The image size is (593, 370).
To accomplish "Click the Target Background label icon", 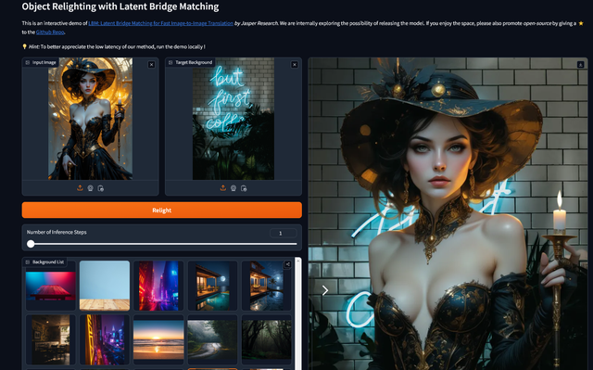I will point(170,62).
